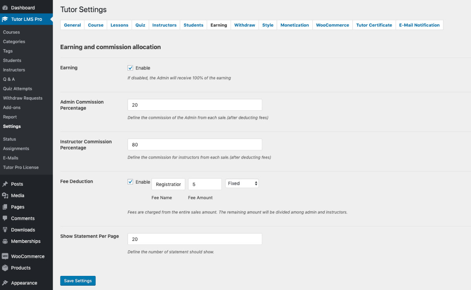The image size is (471, 290).
Task: Click the Fee Amount input field
Action: (x=205, y=184)
